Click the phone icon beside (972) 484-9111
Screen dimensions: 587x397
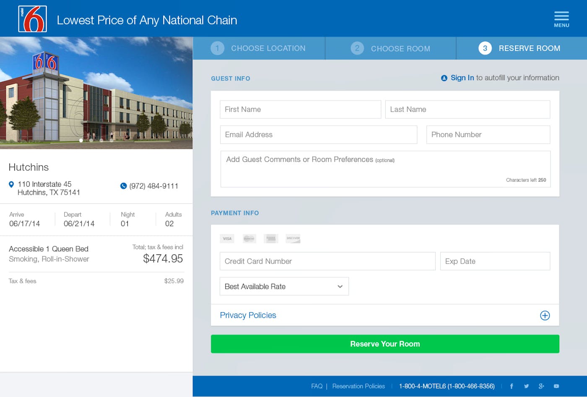tap(123, 186)
